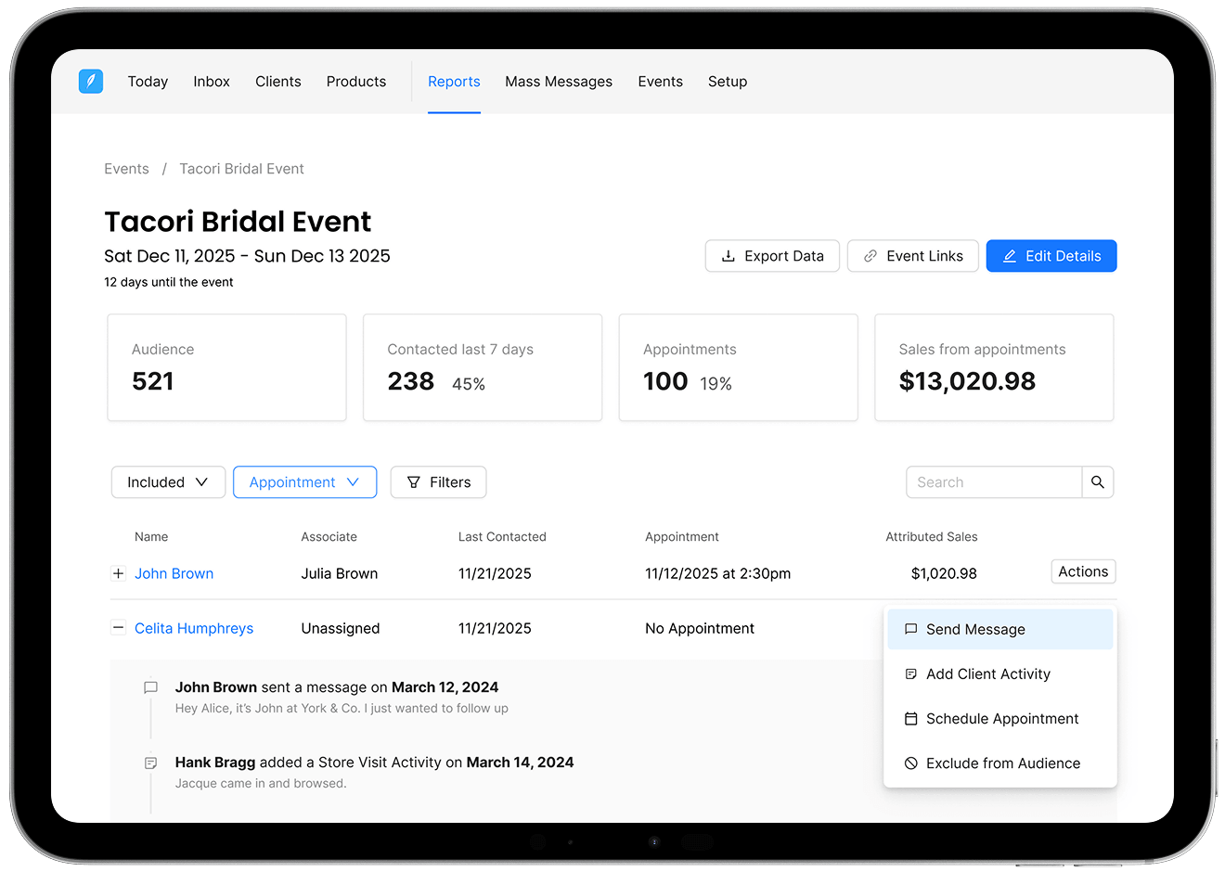Open Celita Humphreys client link
This screenshot has width=1225, height=872.
pyautogui.click(x=194, y=628)
